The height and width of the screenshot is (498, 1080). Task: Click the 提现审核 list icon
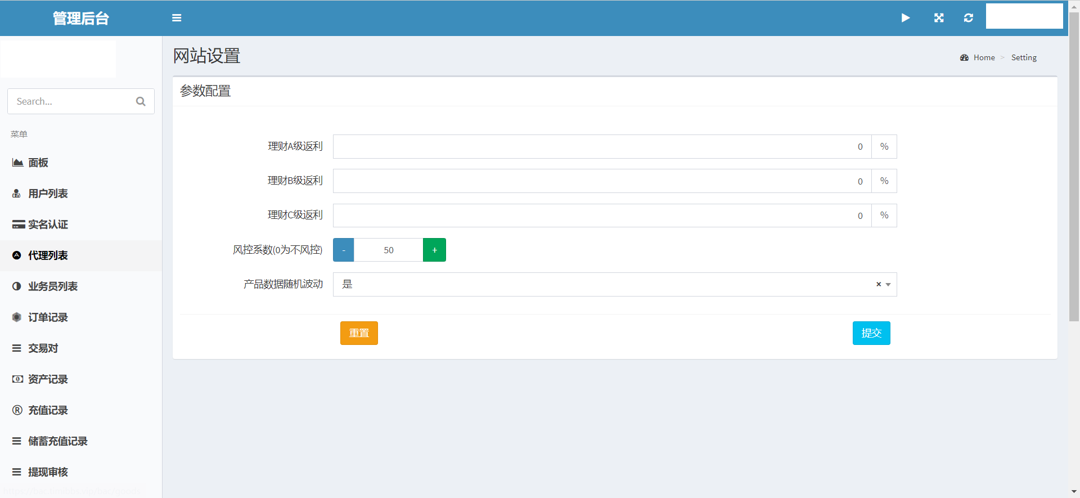(x=17, y=472)
